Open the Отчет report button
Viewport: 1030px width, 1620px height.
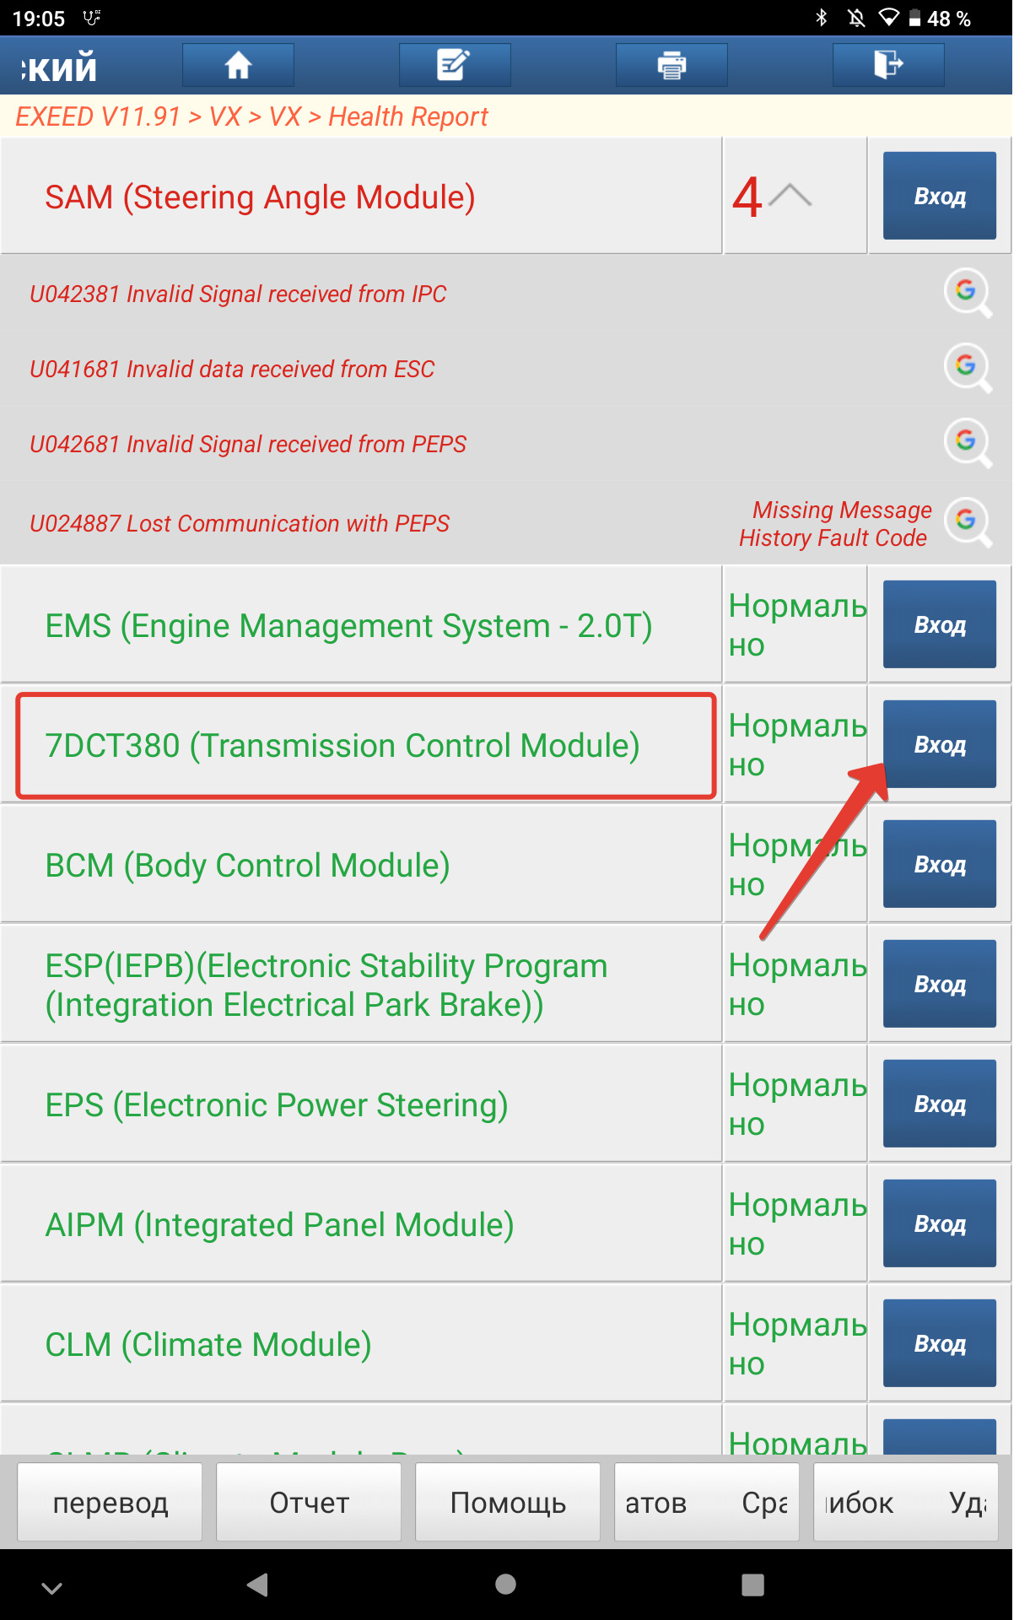click(309, 1503)
